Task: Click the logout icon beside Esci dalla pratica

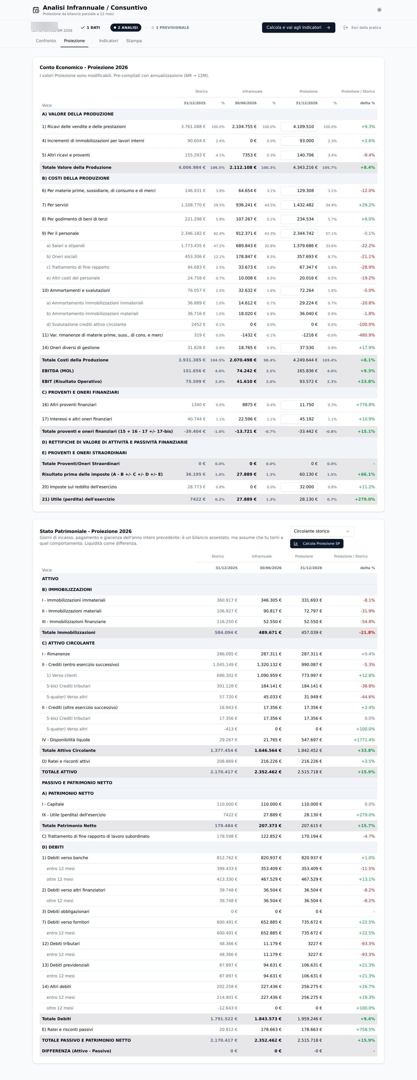Action: click(x=345, y=28)
